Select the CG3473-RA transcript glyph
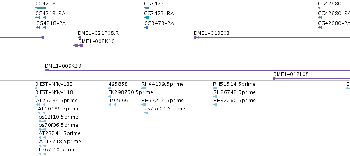 pos(146,18)
